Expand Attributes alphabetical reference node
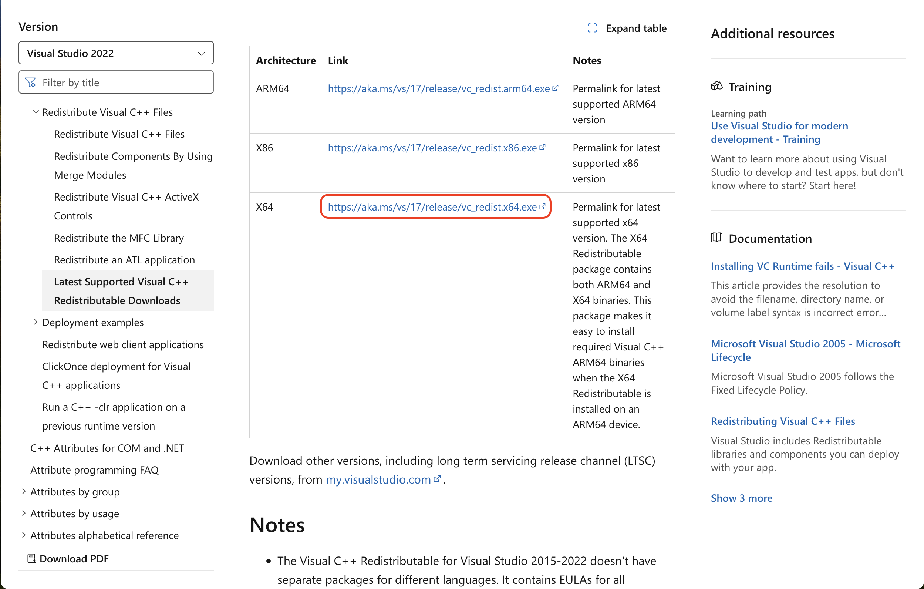The height and width of the screenshot is (589, 924). tap(24, 535)
